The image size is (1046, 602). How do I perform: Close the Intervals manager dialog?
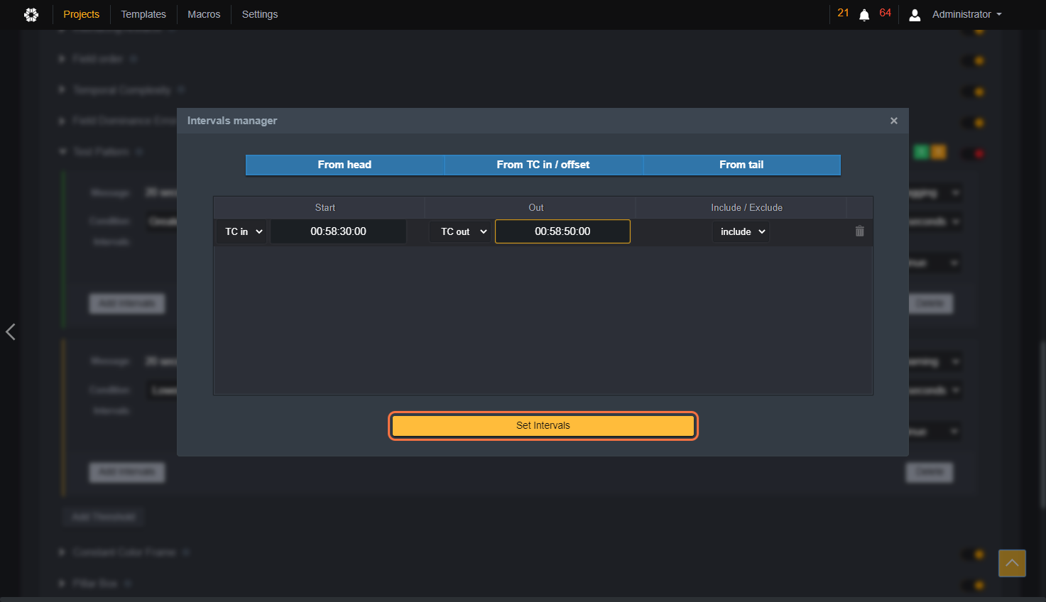coord(894,121)
